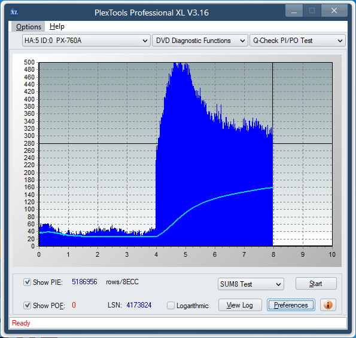Click the rows/8ECC label
Image resolution: width=356 pixels, height=338 pixels.
[x=122, y=282]
